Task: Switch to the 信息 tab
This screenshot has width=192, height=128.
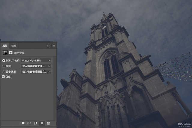Action: coord(14,46)
